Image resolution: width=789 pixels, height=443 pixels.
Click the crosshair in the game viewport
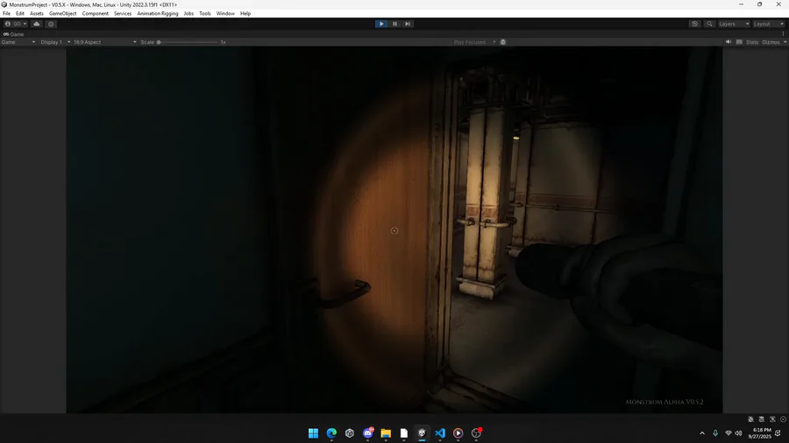coord(394,231)
